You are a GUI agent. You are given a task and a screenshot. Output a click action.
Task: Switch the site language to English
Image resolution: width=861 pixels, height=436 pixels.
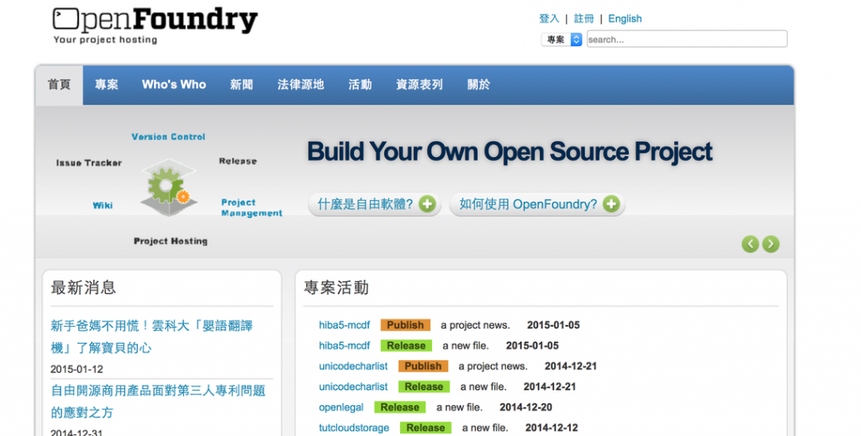pos(625,18)
